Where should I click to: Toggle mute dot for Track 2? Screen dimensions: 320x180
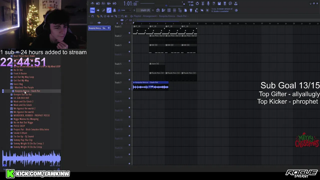click(129, 42)
